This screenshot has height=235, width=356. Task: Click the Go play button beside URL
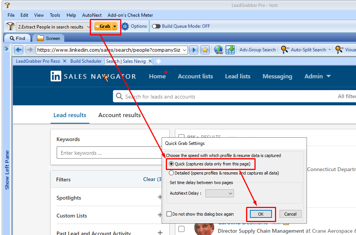[x=194, y=50]
